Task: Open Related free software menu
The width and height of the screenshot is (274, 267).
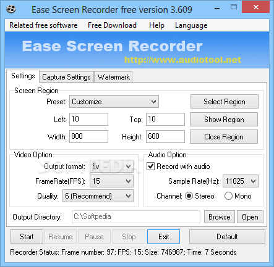Action: [x=43, y=25]
